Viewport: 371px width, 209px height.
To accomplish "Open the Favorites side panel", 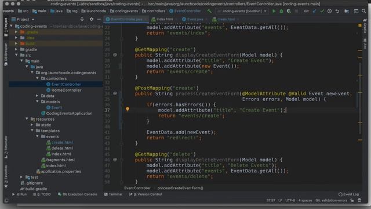I will pos(6,176).
